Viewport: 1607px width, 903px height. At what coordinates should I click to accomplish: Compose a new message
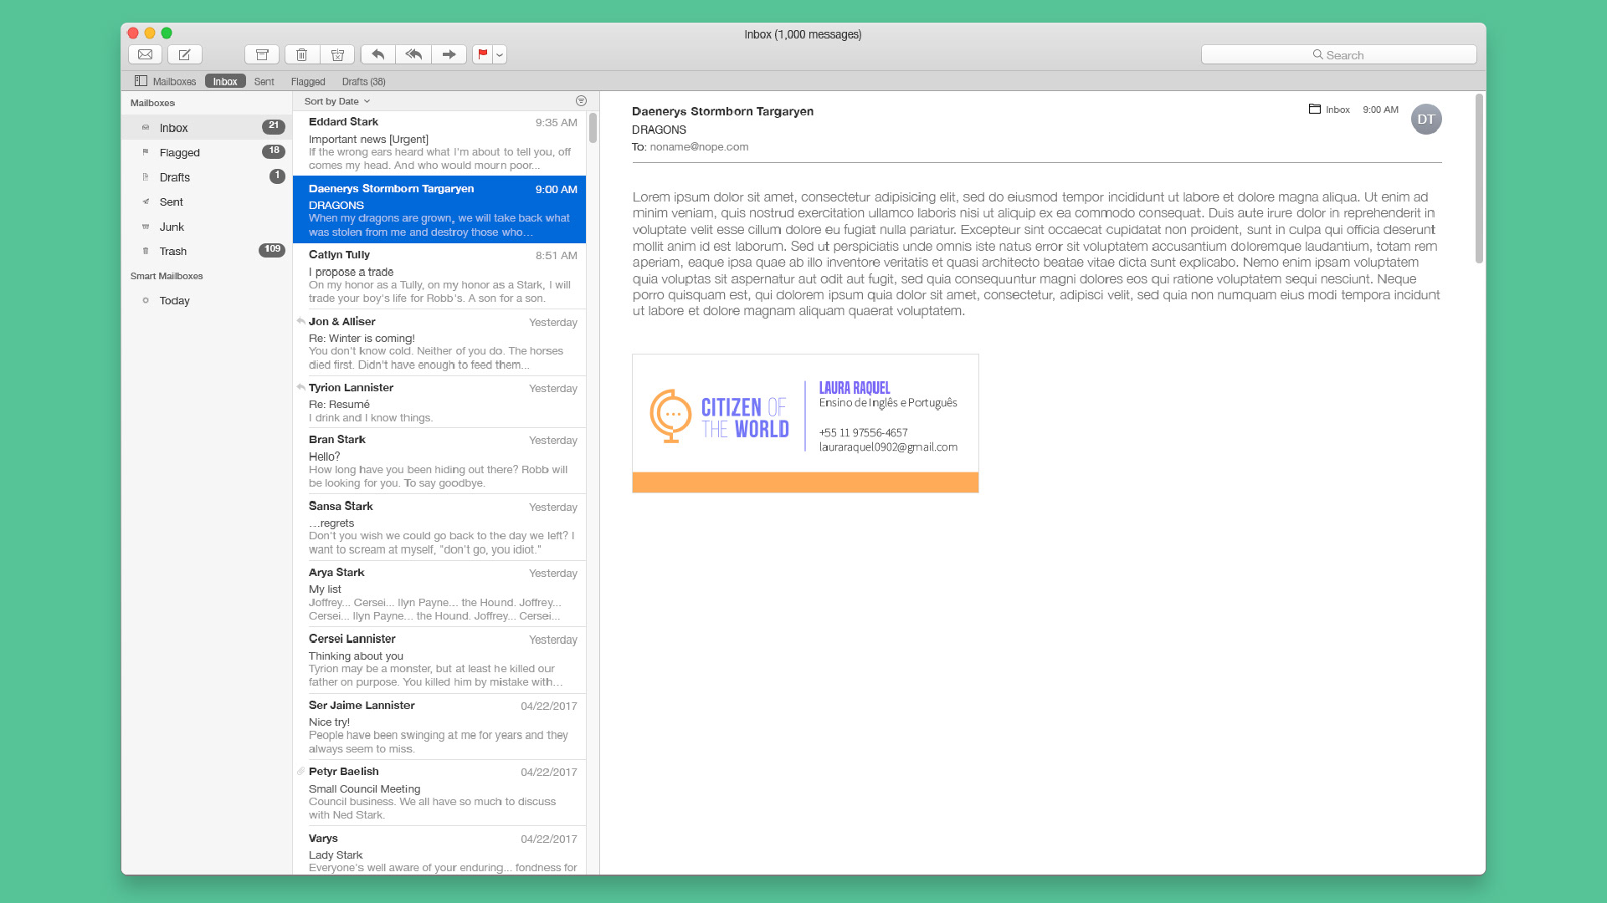coord(184,54)
